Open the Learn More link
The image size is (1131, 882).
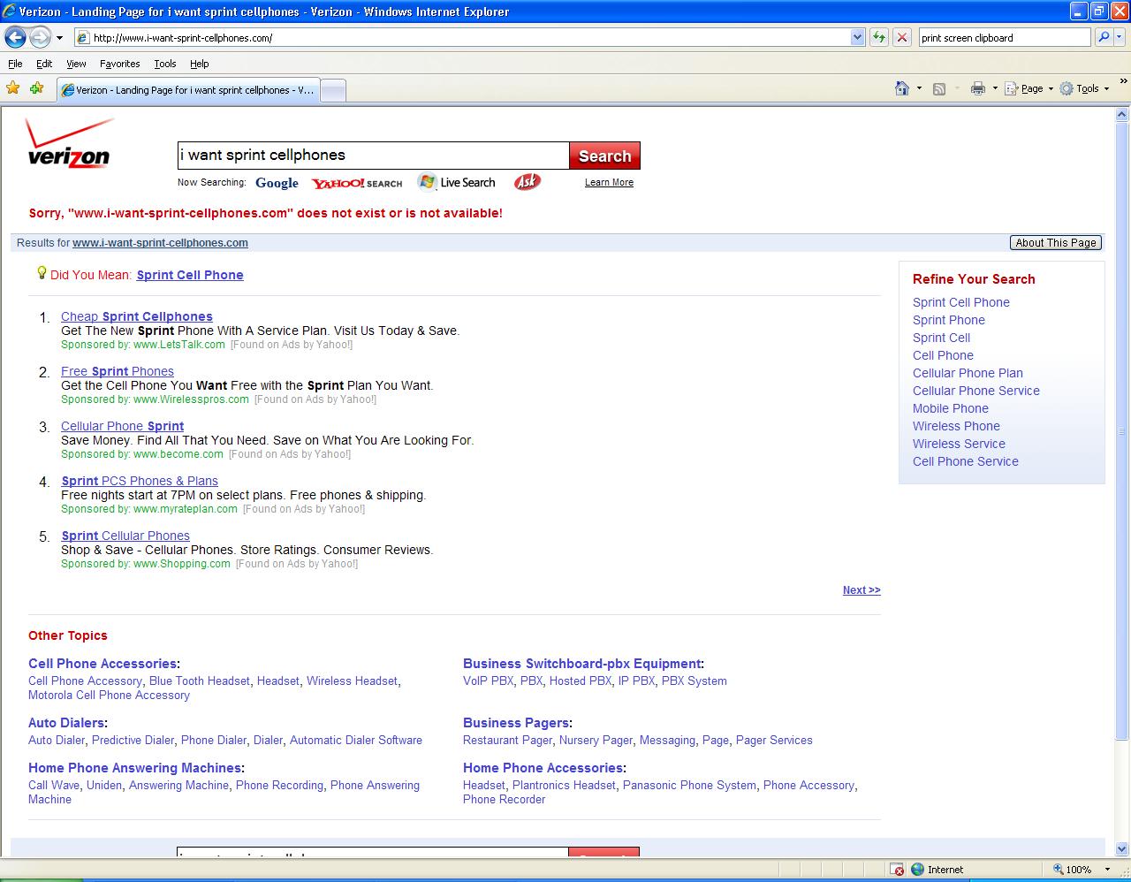609,182
